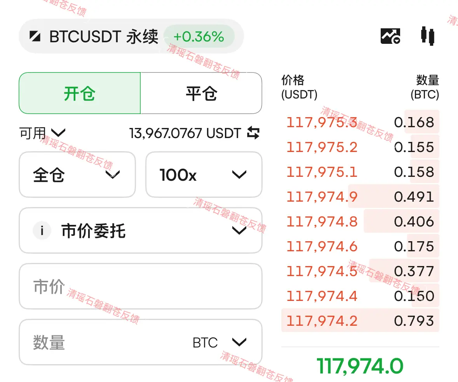458x382 pixels.
Task: Open the 100x leverage dropdown
Action: pos(204,175)
